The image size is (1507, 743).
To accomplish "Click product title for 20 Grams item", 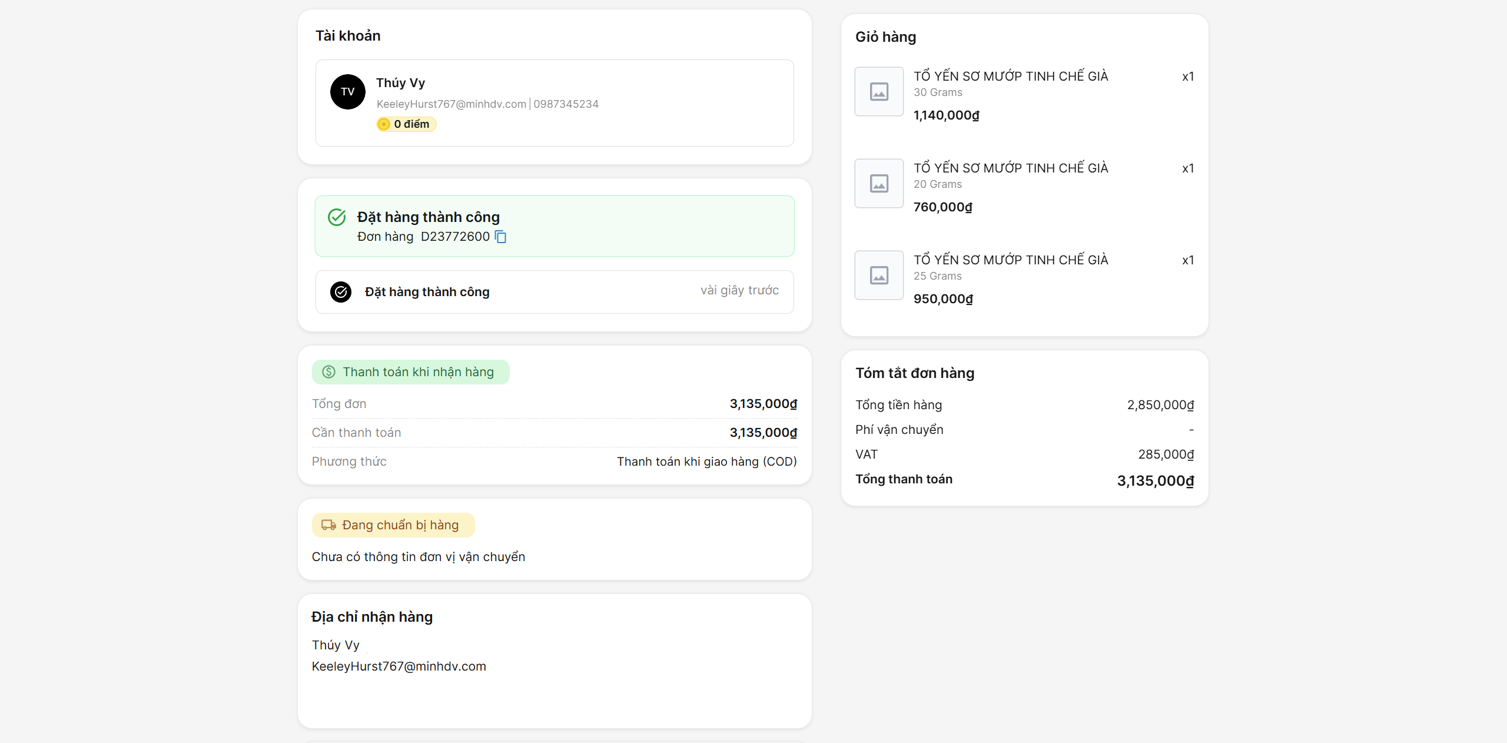I will [1010, 168].
